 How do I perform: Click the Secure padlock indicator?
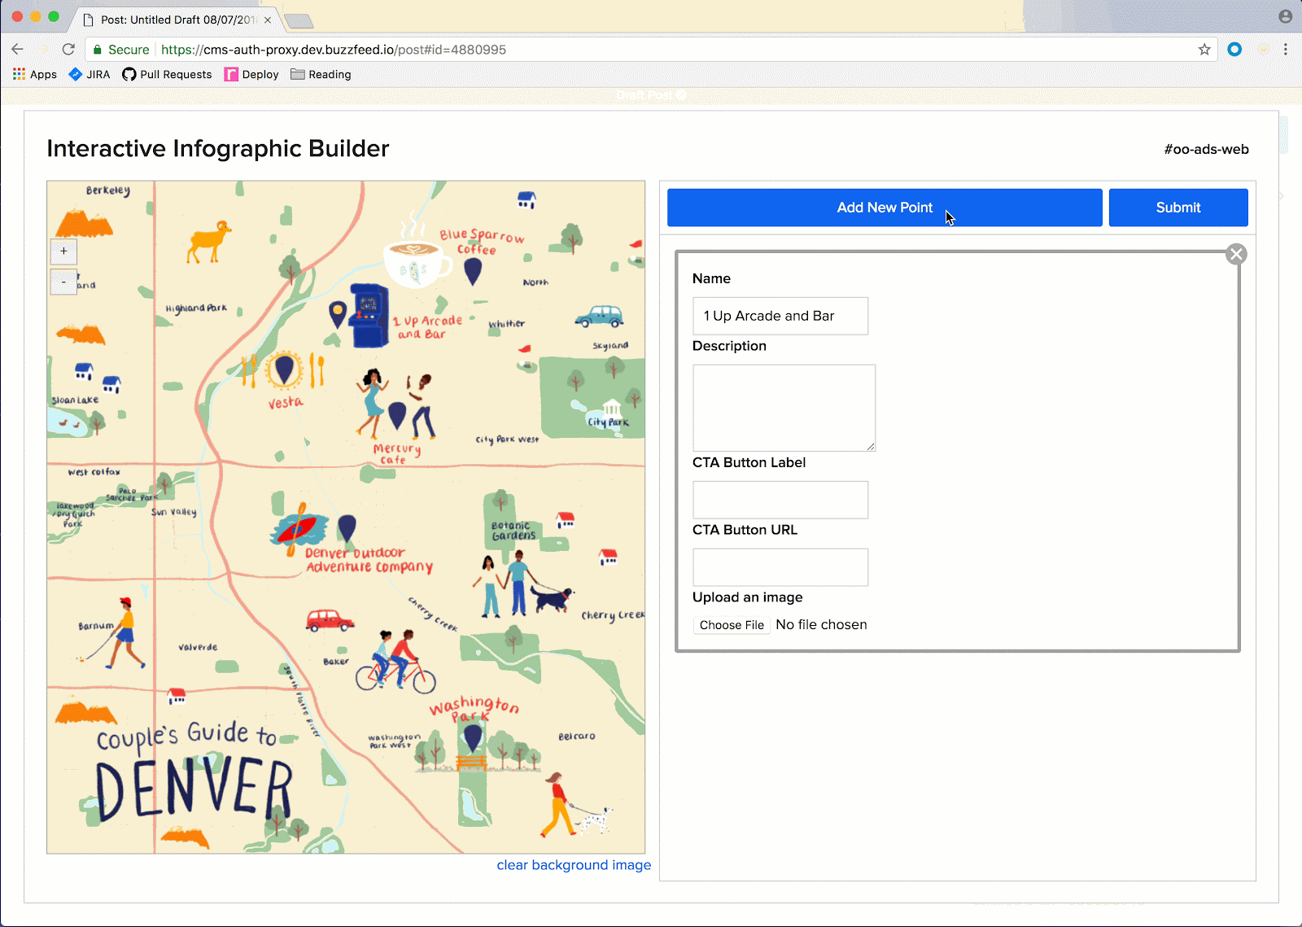click(121, 50)
